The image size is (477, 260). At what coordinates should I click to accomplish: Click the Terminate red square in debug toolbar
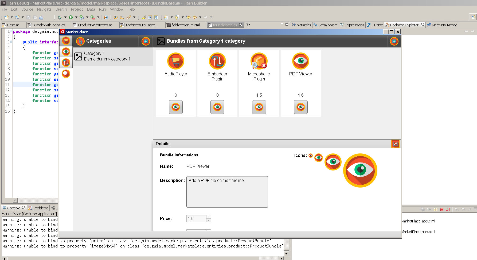pos(442,210)
